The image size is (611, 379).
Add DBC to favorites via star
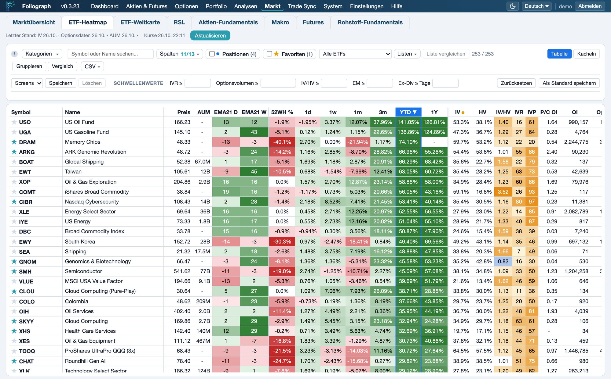[x=14, y=231]
